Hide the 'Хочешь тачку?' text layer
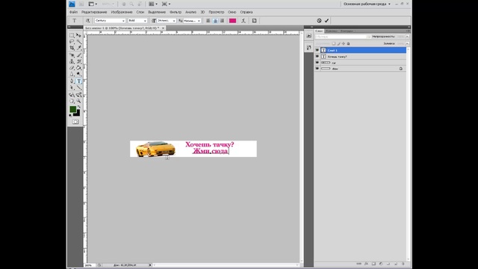 317,57
